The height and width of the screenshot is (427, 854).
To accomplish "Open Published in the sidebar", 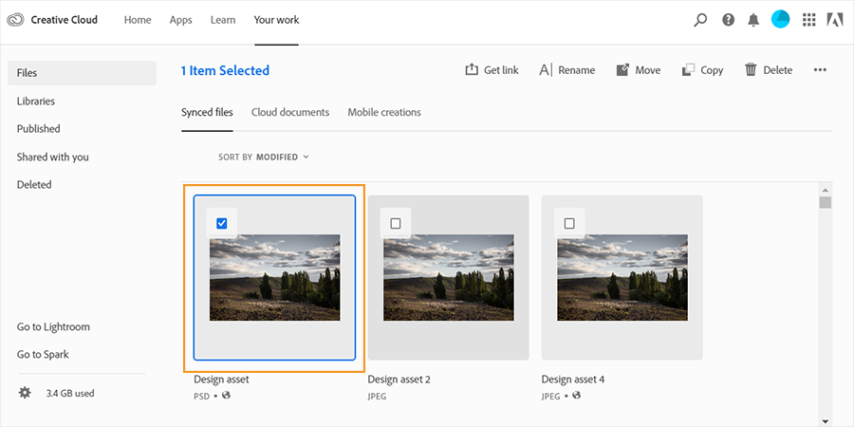I will (39, 128).
